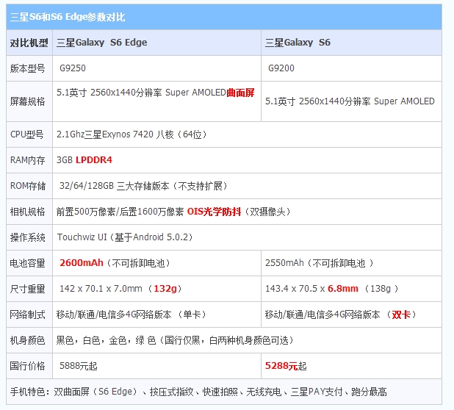
Task: Click the red 2600mAh battery value
Action: 82,263
